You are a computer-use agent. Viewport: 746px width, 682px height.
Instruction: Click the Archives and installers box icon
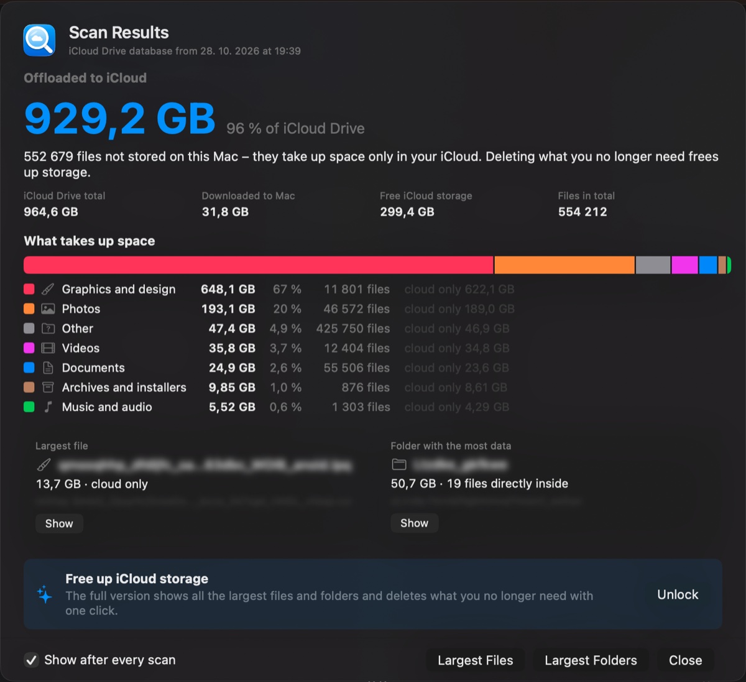click(x=48, y=387)
